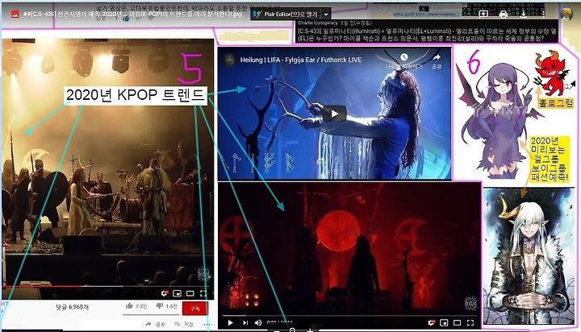Viewport: 581px width, 332px height.
Task: Open settings gear in left concert video
Action: 165,293
